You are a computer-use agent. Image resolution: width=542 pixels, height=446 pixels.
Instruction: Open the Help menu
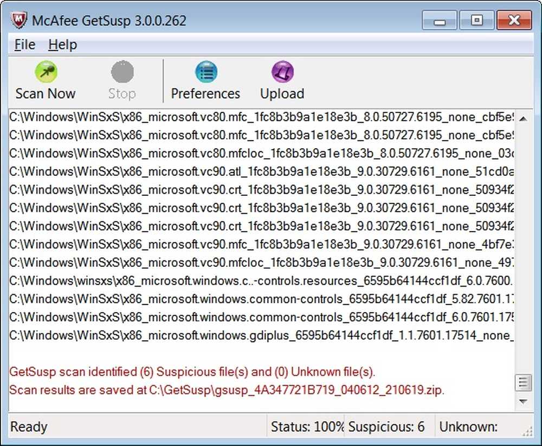point(62,44)
